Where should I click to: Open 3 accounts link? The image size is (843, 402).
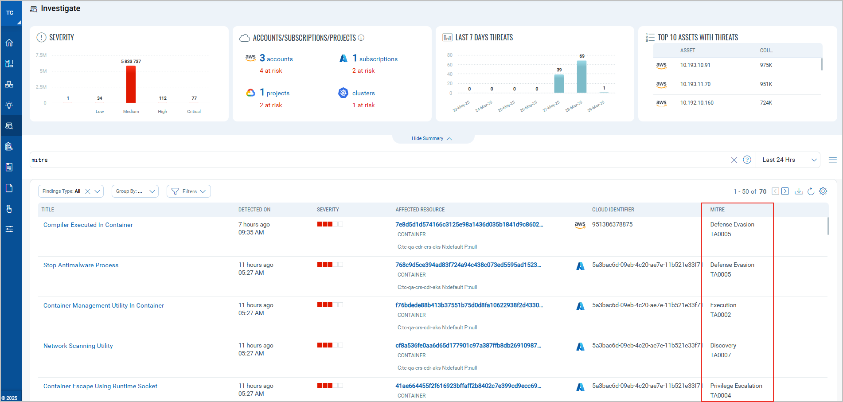coord(276,59)
